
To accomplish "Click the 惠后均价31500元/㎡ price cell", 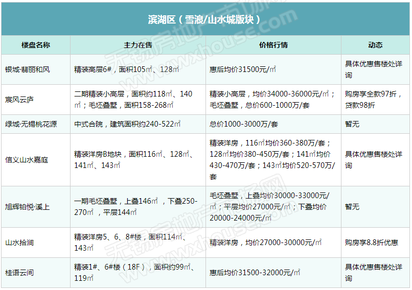I will click(x=243, y=69).
